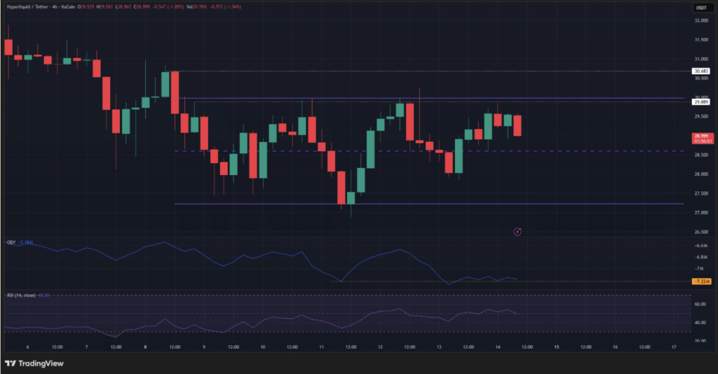Image resolution: width=718 pixels, height=374 pixels.
Task: Open the USDT currency selector
Action: 698,8
